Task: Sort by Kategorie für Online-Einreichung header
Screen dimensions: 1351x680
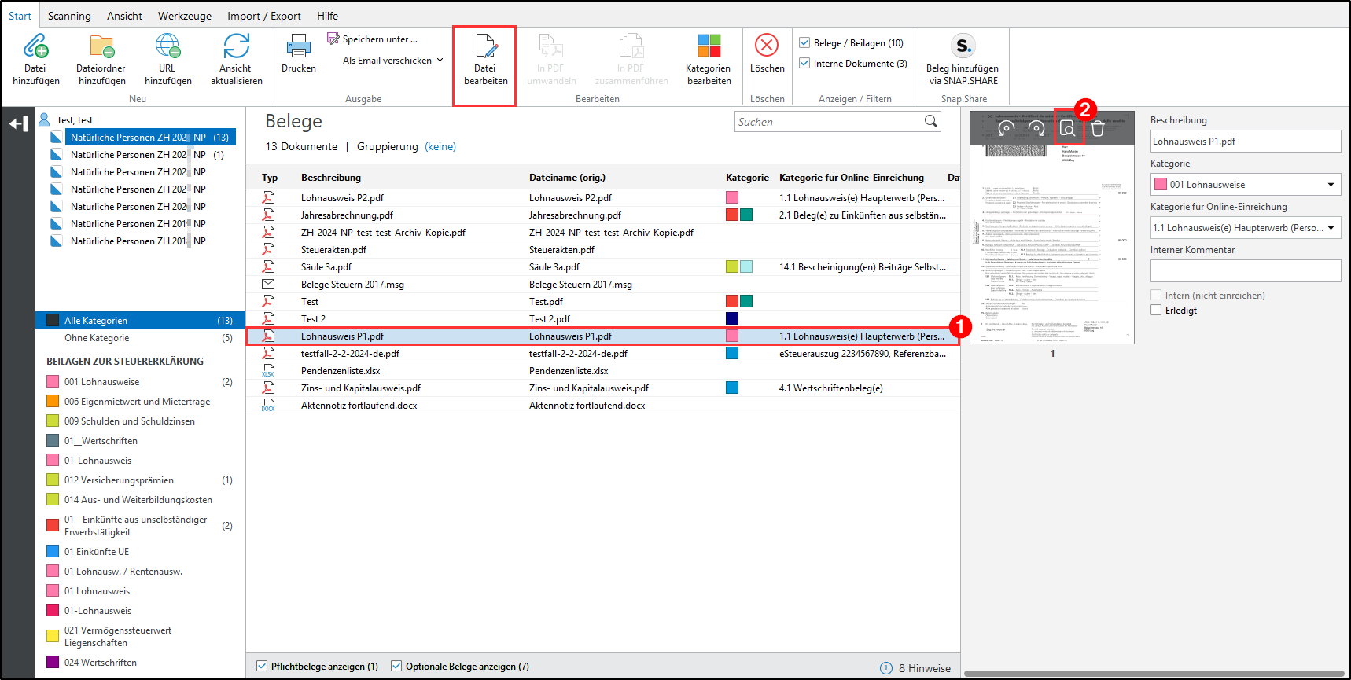Action: pyautogui.click(x=852, y=178)
